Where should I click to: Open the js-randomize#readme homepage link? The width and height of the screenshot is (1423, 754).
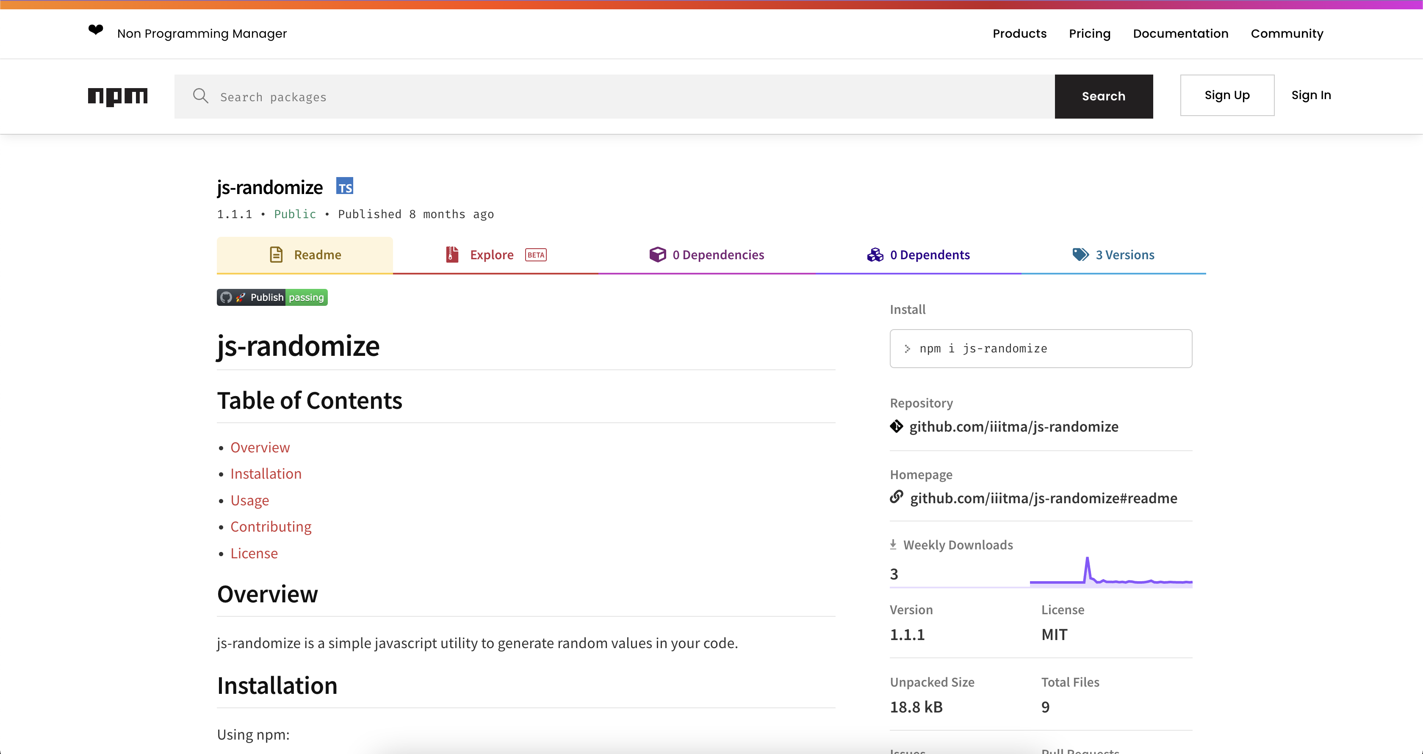[x=1044, y=498]
